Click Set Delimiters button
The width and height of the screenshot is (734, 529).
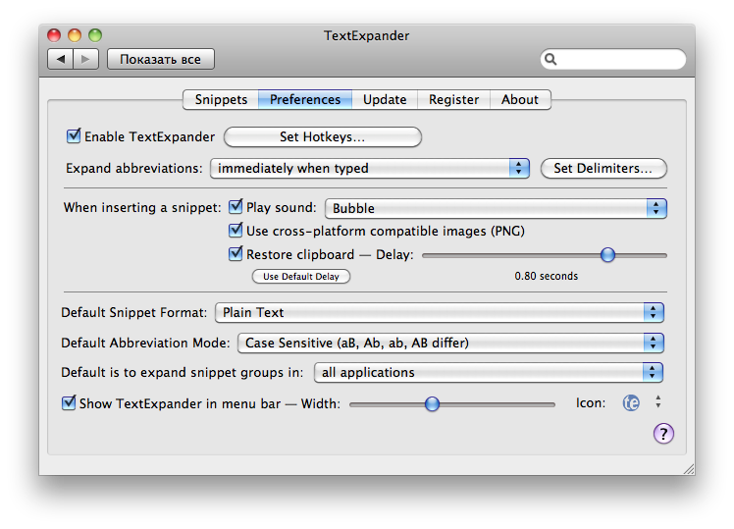click(603, 169)
